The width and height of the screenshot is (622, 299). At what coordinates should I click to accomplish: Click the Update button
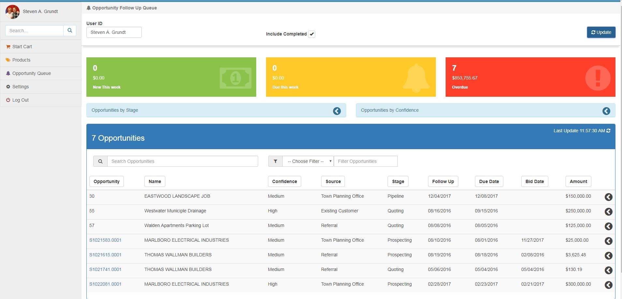click(x=601, y=32)
